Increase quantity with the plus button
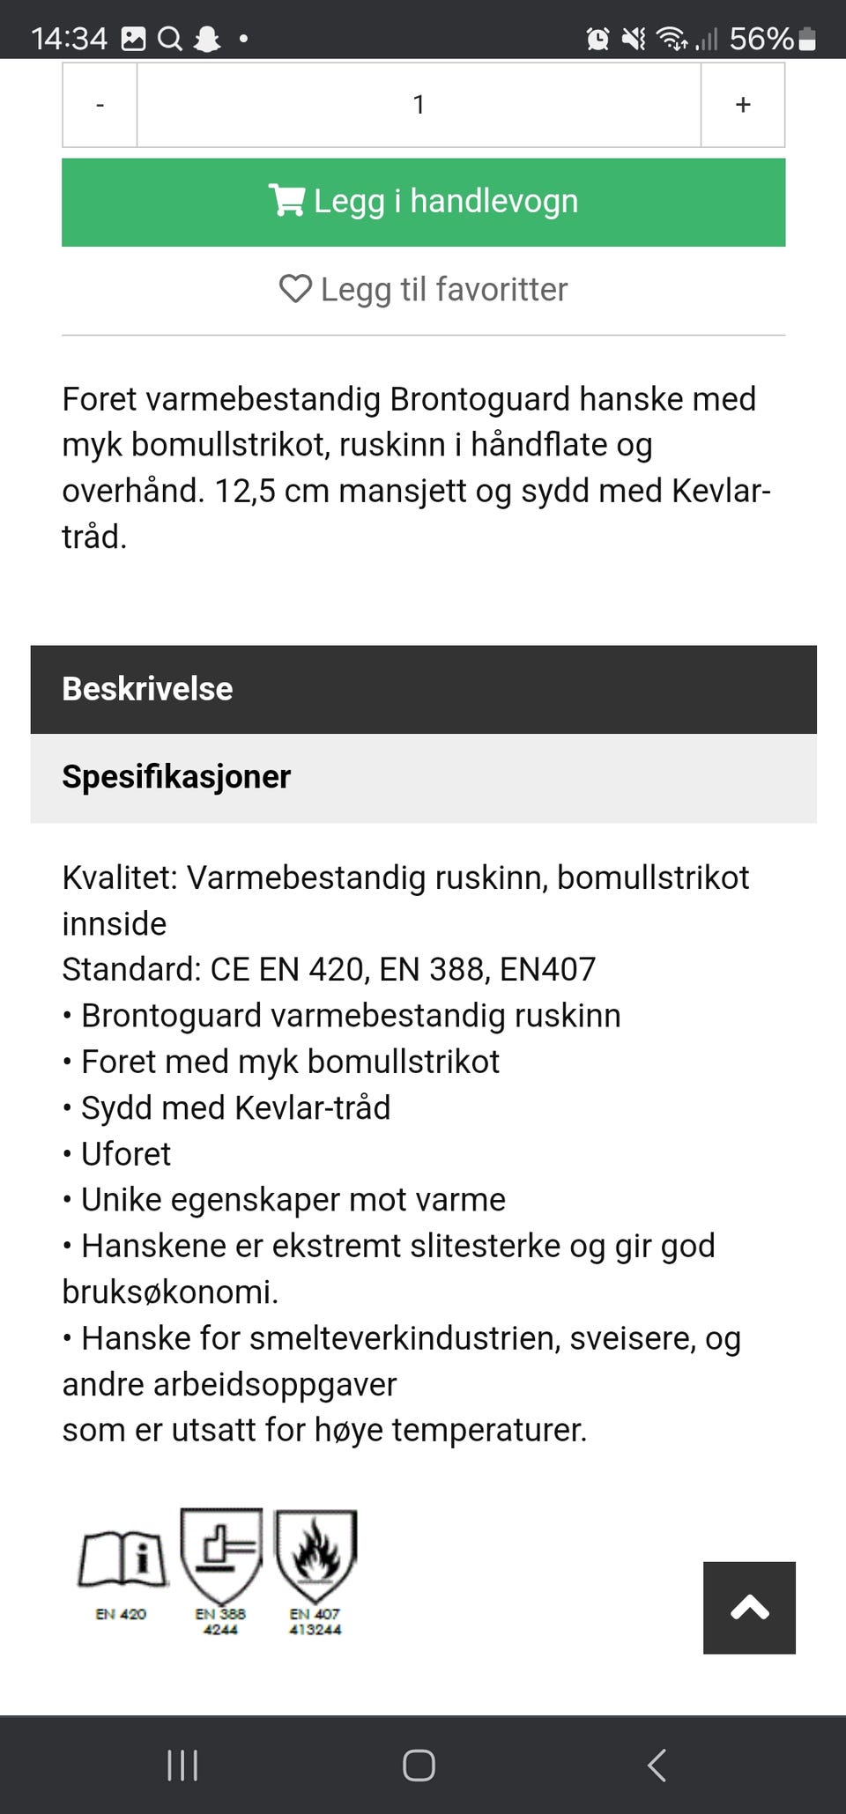 coord(743,105)
